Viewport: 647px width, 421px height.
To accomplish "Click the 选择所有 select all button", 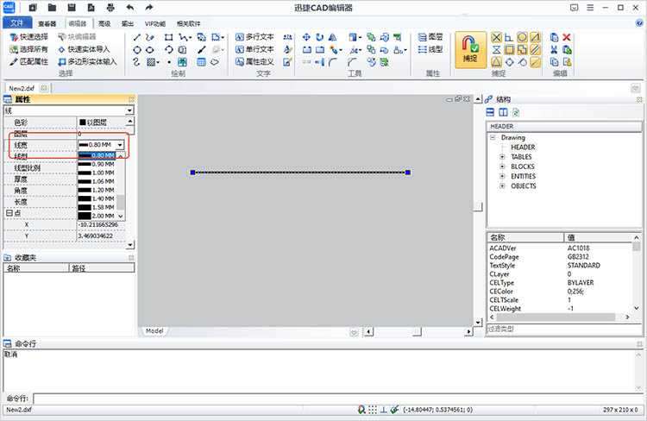I will tap(28, 49).
